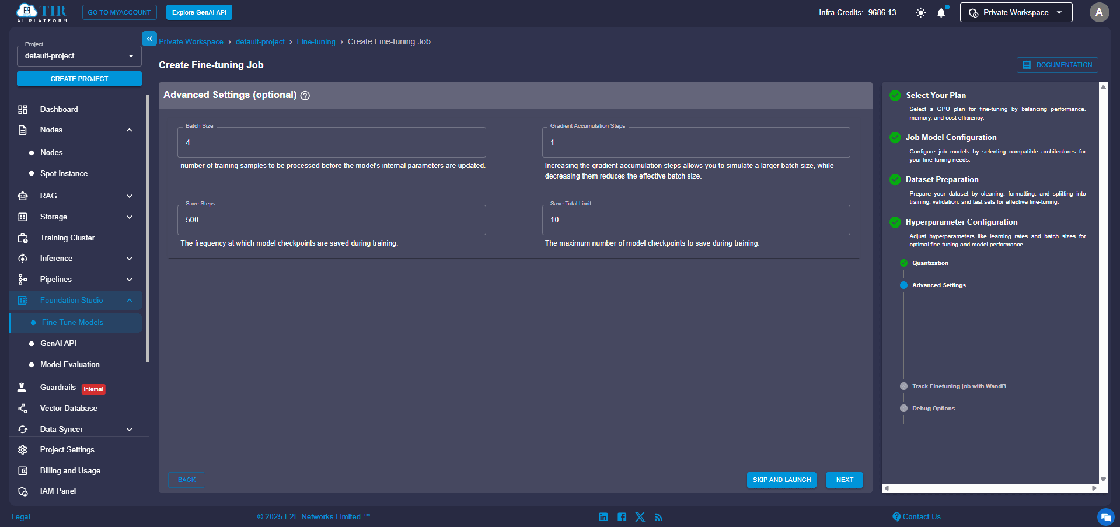Click the Legal footer link
1120x527 pixels.
(x=20, y=517)
